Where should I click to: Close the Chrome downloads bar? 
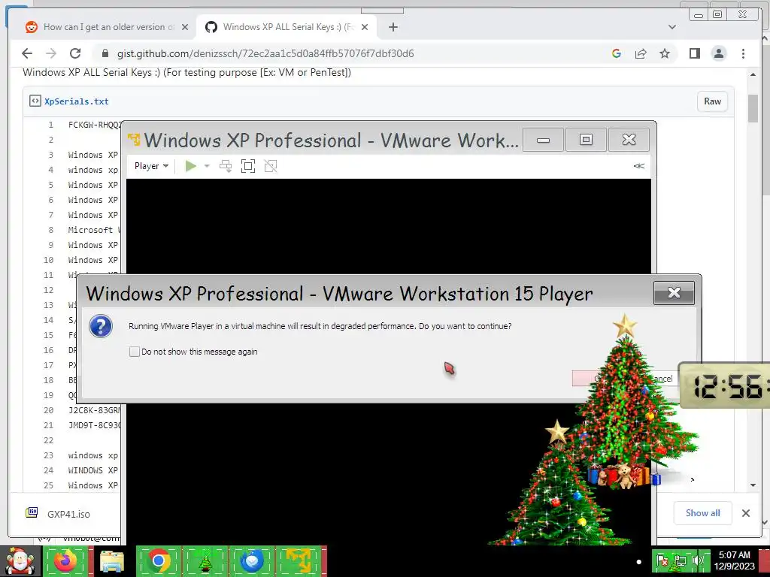[x=745, y=513]
